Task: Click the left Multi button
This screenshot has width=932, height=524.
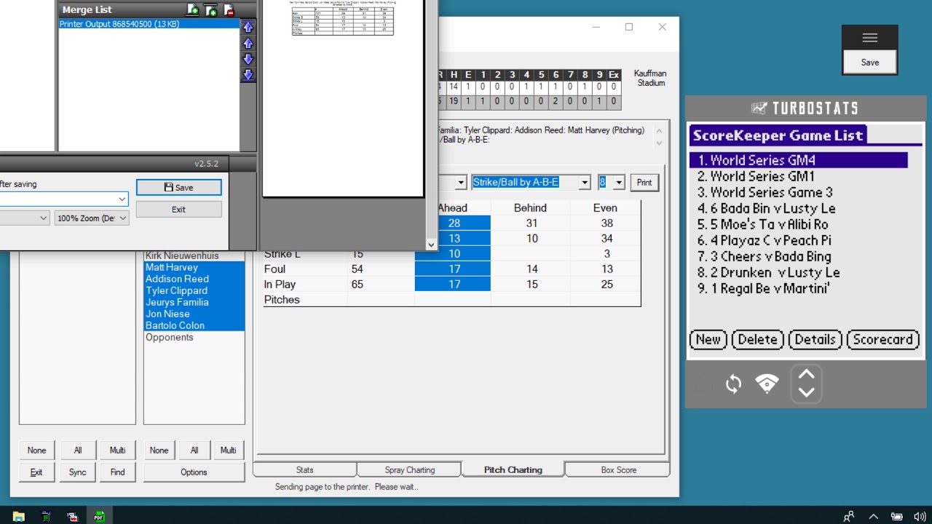Action: click(118, 450)
